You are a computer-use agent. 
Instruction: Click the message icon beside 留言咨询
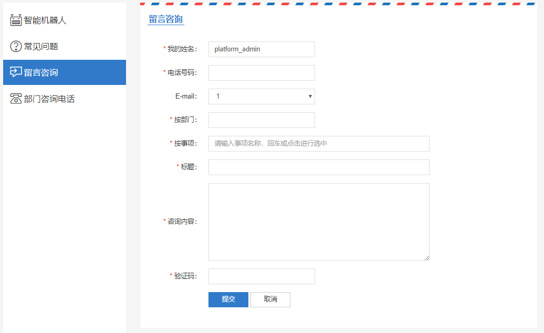pos(16,72)
